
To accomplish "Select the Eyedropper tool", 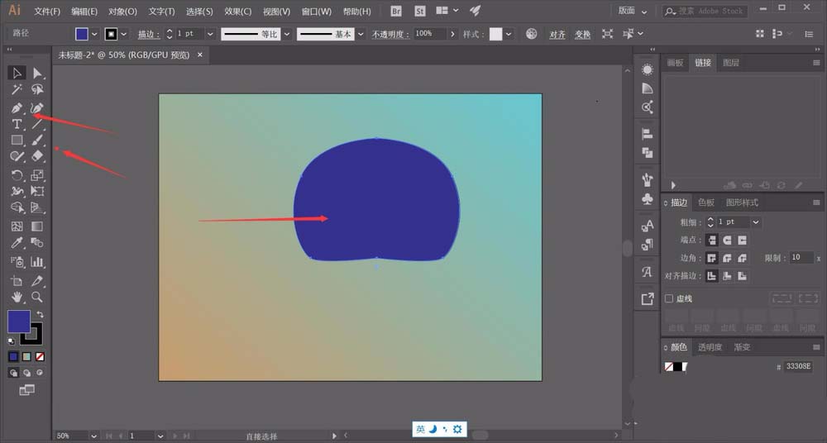I will (17, 243).
